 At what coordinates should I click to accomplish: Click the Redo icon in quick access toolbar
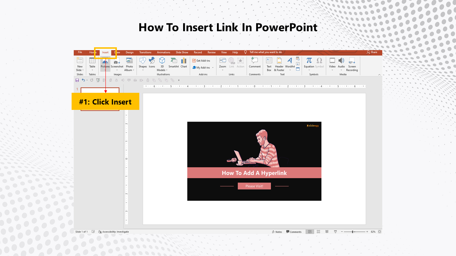92,80
